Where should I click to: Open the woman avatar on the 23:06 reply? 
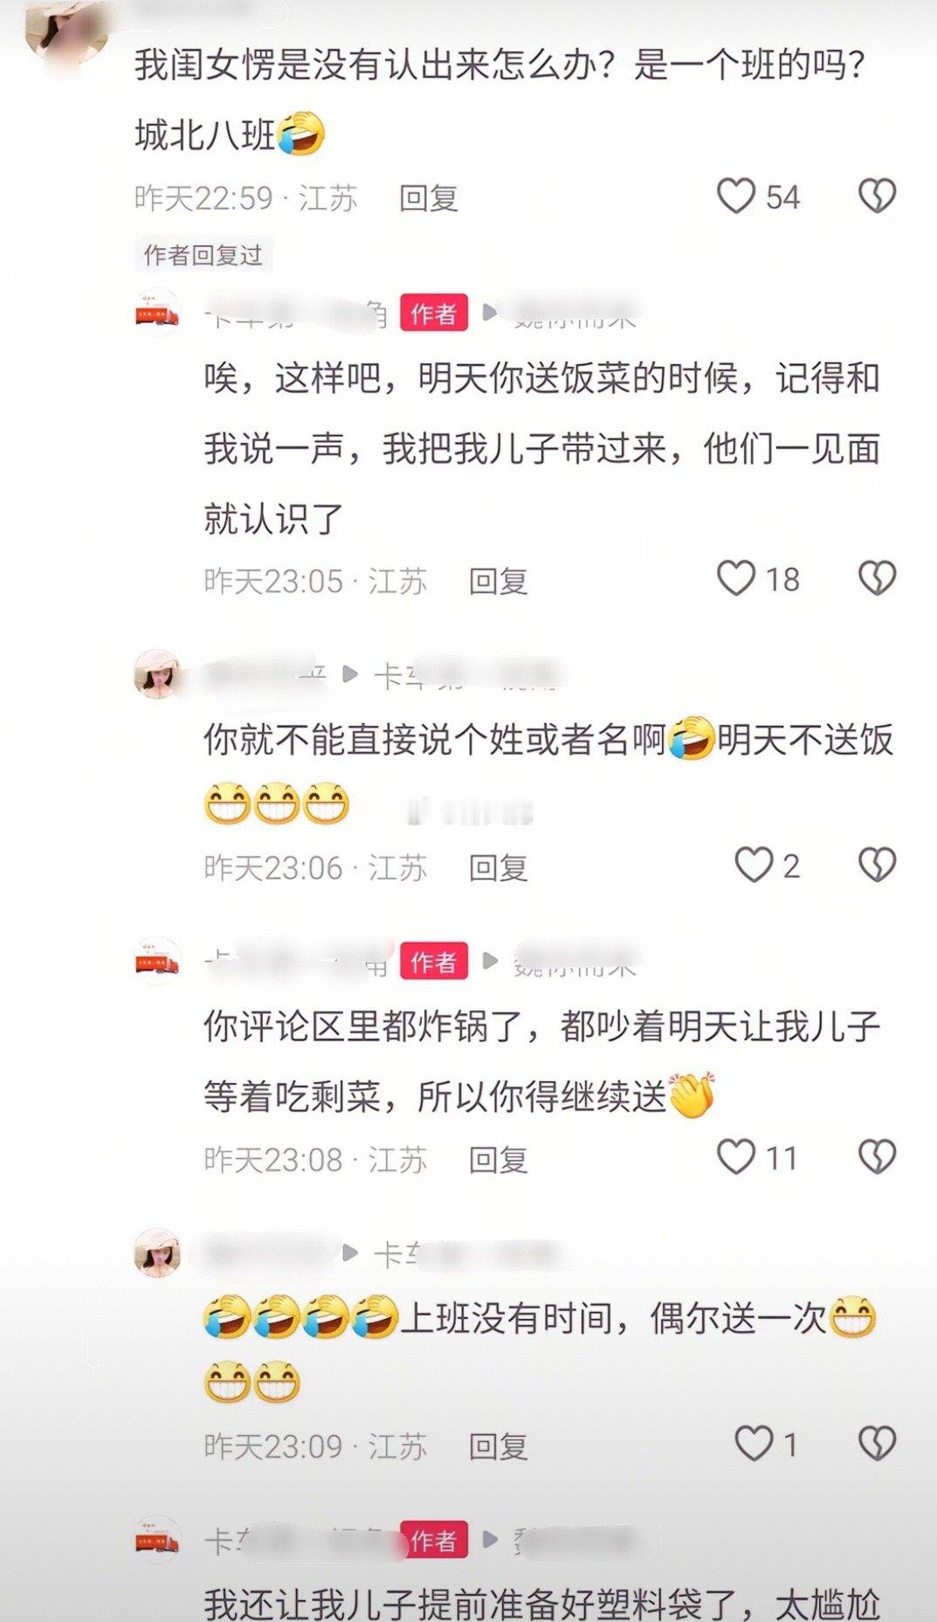(x=157, y=674)
